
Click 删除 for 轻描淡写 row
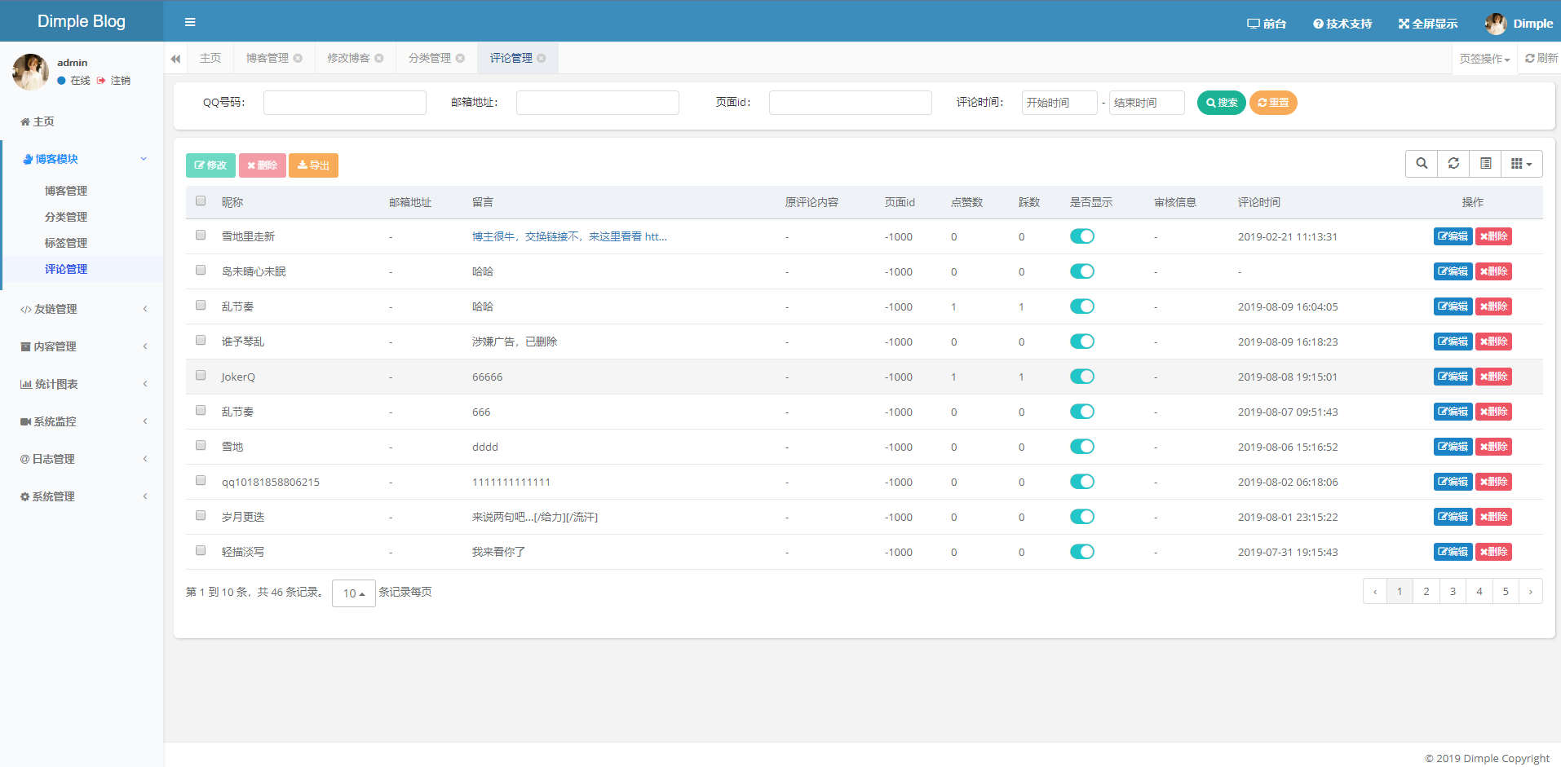pos(1493,552)
